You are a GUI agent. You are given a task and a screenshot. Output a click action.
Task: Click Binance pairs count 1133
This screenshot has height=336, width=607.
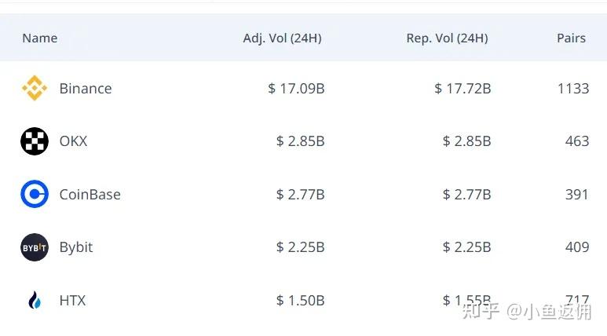[x=572, y=89]
